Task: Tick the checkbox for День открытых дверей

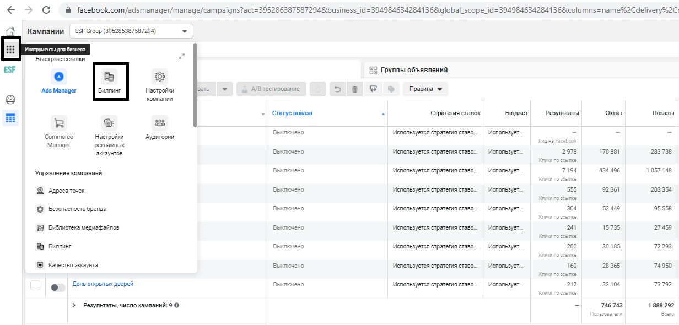Action: 35,285
